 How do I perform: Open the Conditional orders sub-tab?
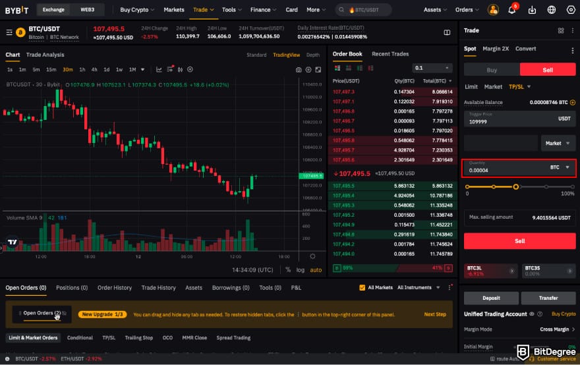[80, 337]
